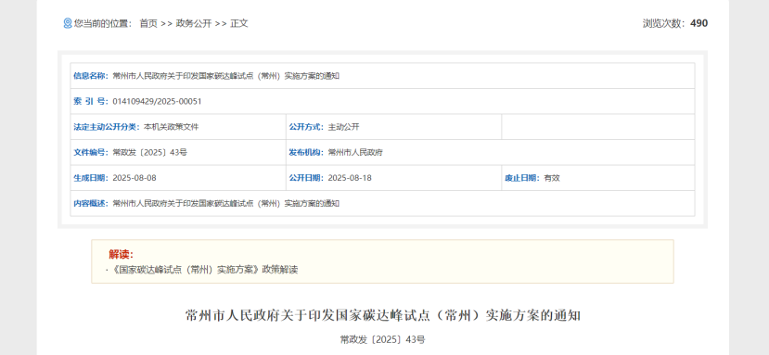Image resolution: width=769 pixels, height=355 pixels.
Task: Click the publication date 2025-08-18
Action: pos(350,178)
